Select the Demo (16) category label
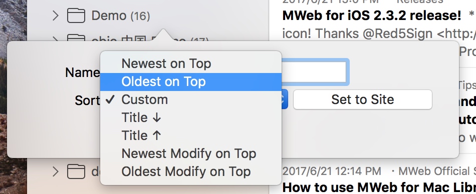Viewport: 476px width, 194px height. click(x=121, y=15)
